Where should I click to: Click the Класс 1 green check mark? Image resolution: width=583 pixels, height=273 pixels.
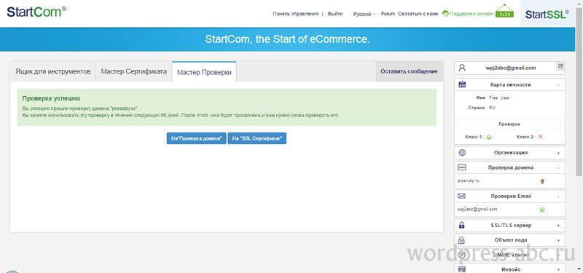tap(489, 137)
